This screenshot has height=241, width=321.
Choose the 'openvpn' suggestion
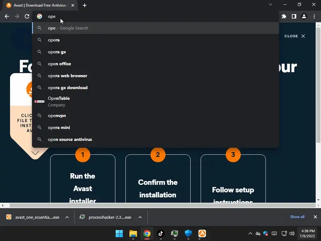[155, 115]
